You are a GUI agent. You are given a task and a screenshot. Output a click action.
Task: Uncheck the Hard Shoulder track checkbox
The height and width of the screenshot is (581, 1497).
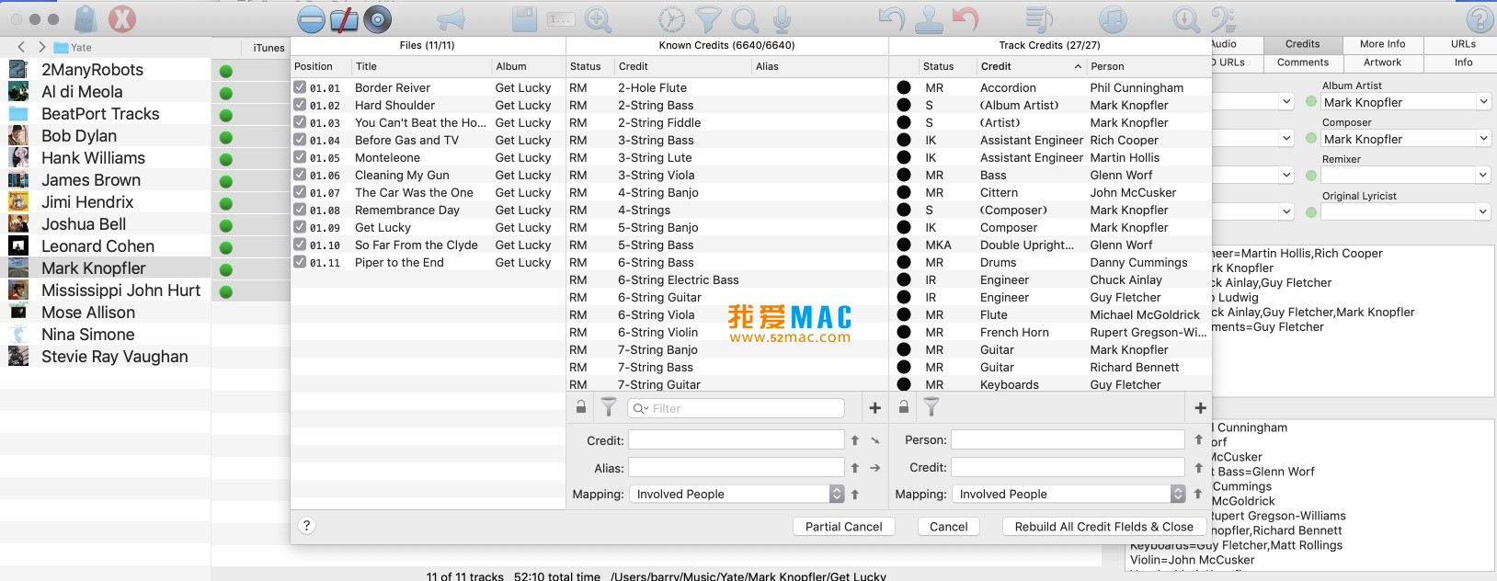pyautogui.click(x=300, y=105)
